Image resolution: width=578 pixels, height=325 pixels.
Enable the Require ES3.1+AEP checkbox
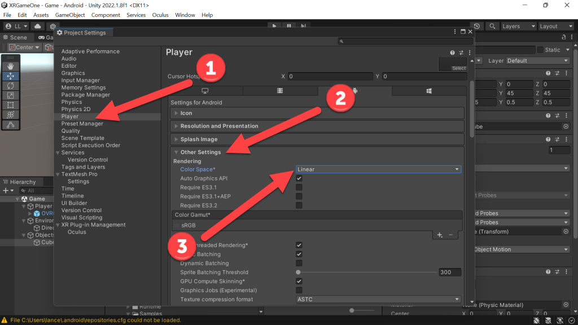coord(299,196)
